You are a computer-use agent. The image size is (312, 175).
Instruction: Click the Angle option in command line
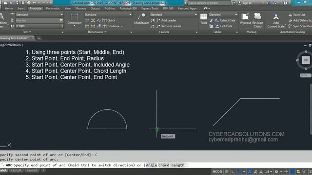click(x=151, y=165)
